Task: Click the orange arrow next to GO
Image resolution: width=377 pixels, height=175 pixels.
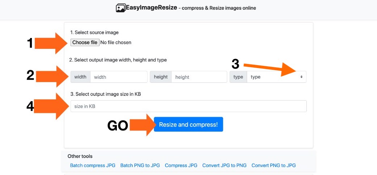Action: 141,125
